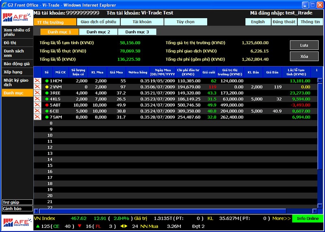
Task: Click the red status dot of ABT
Action: [x=47, y=105]
